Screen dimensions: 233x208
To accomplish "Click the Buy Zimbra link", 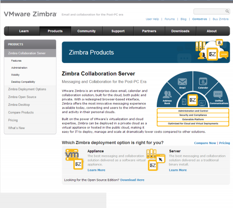I will point(220,19).
